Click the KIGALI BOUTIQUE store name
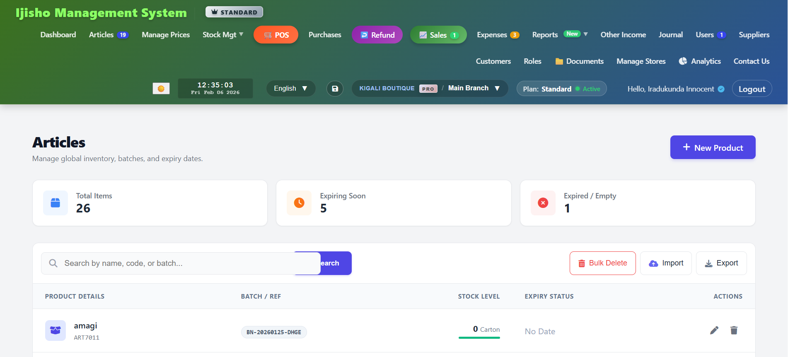 pos(387,88)
